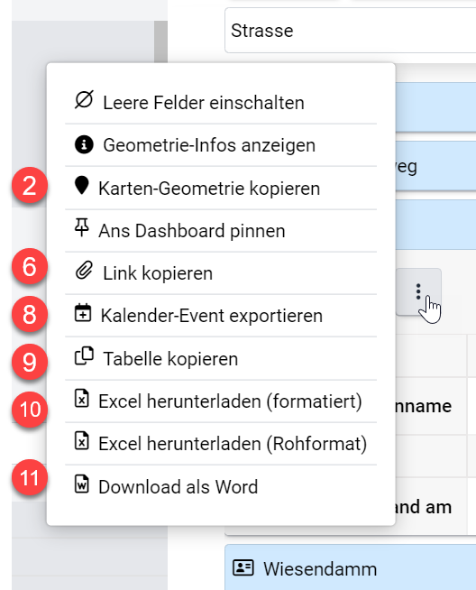The width and height of the screenshot is (476, 590).
Task: Click the pushpin icon for Ans Dashboard pinnen
Action: tap(82, 227)
